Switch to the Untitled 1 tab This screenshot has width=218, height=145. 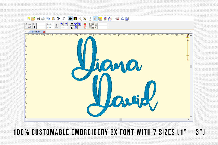pyautogui.click(x=37, y=32)
